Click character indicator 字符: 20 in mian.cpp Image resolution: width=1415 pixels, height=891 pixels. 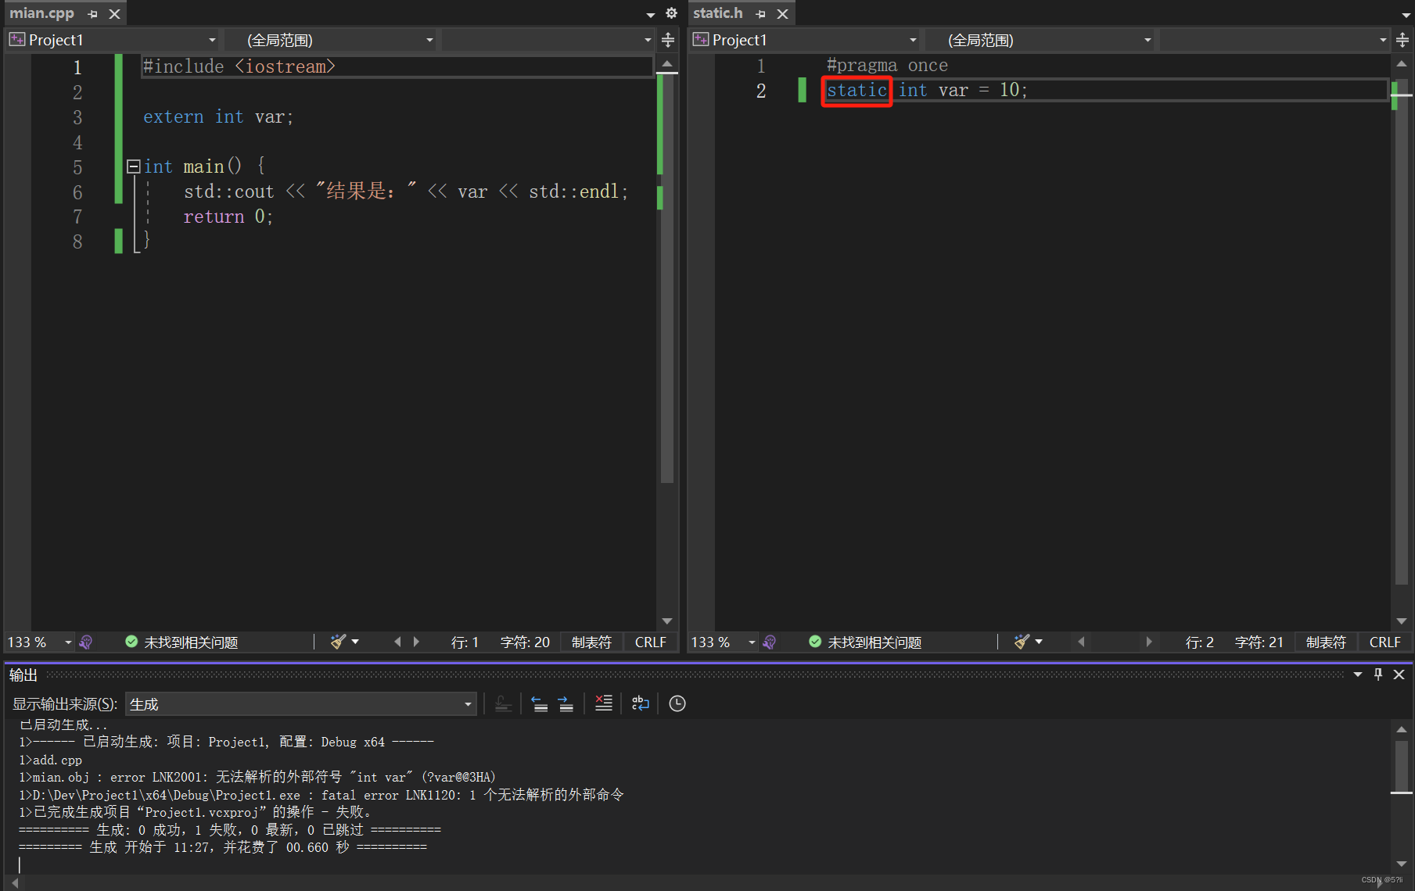(x=525, y=642)
